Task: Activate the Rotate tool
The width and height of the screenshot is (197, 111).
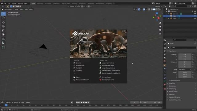Action: [3, 26]
